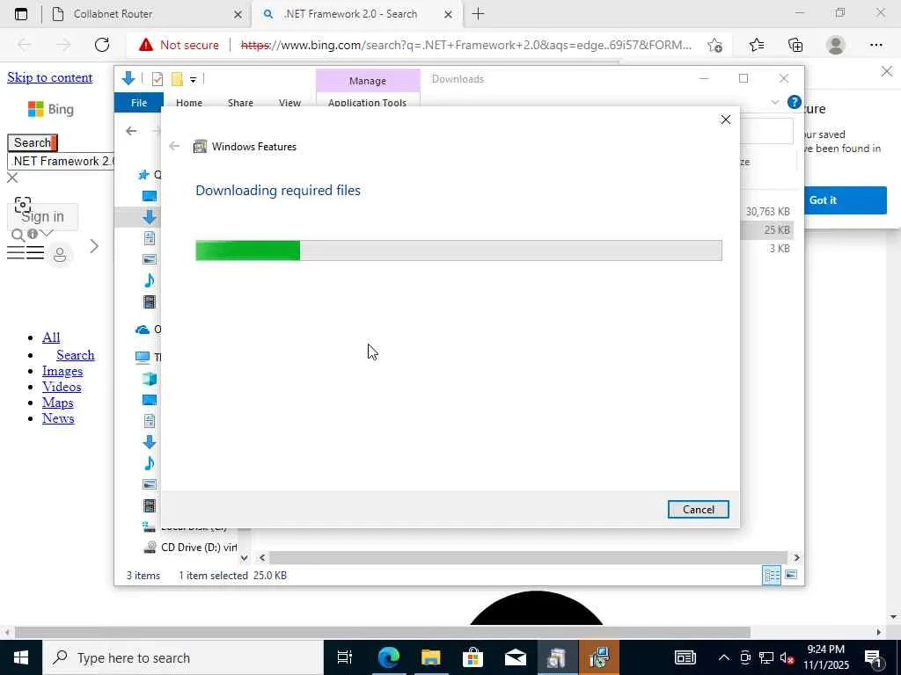Click Explorer horizontal scrollbar
Viewport: 901px width, 675px height.
pyautogui.click(x=528, y=557)
